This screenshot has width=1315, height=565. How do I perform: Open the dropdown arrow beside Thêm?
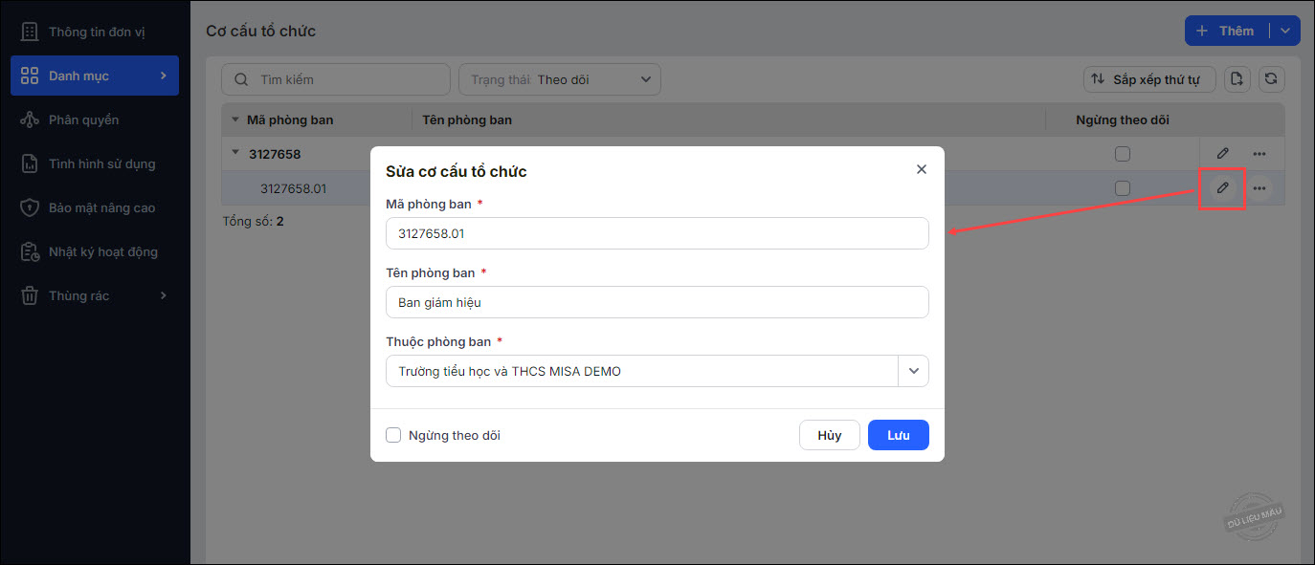[x=1284, y=31]
